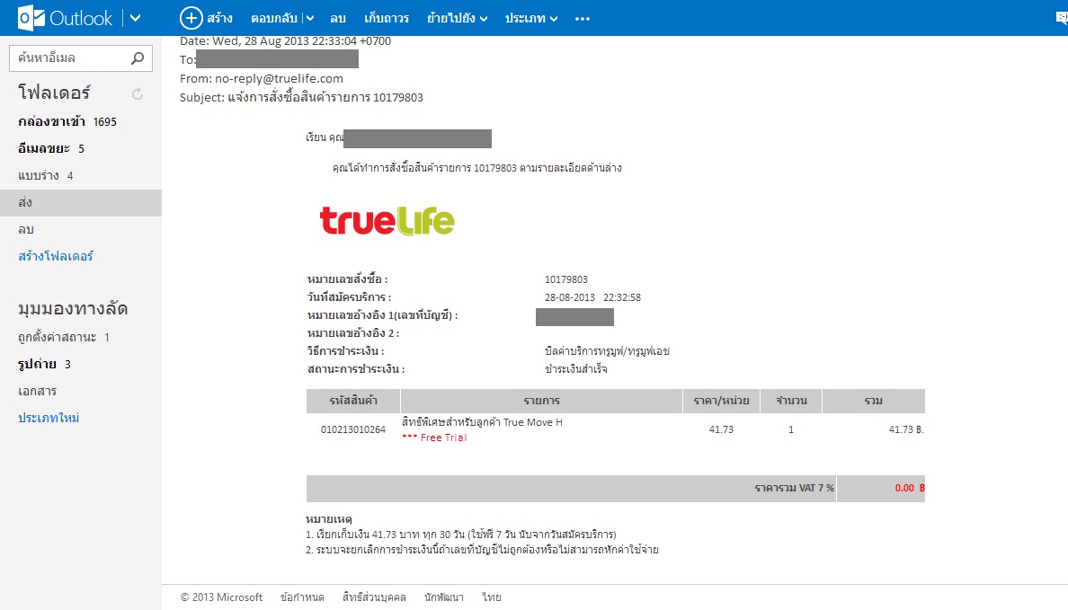Open the ย้ายไปยัง move-to dropdown
Viewport: 1068px width, 610px height.
(457, 18)
